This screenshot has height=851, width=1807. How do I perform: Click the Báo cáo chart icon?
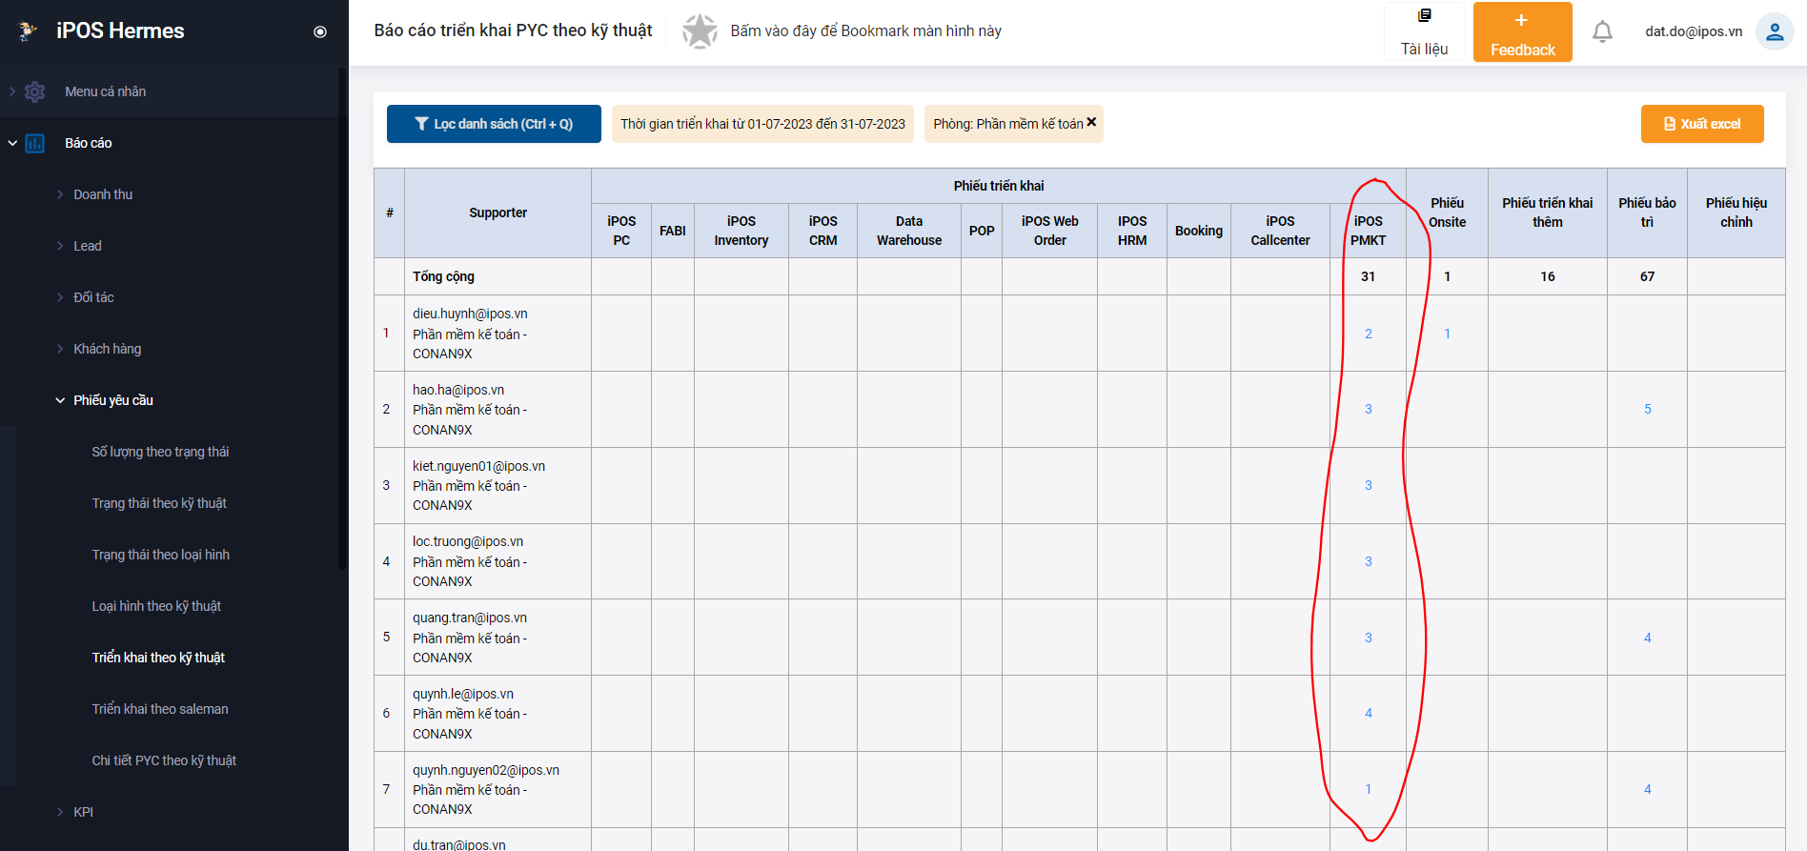(x=35, y=143)
